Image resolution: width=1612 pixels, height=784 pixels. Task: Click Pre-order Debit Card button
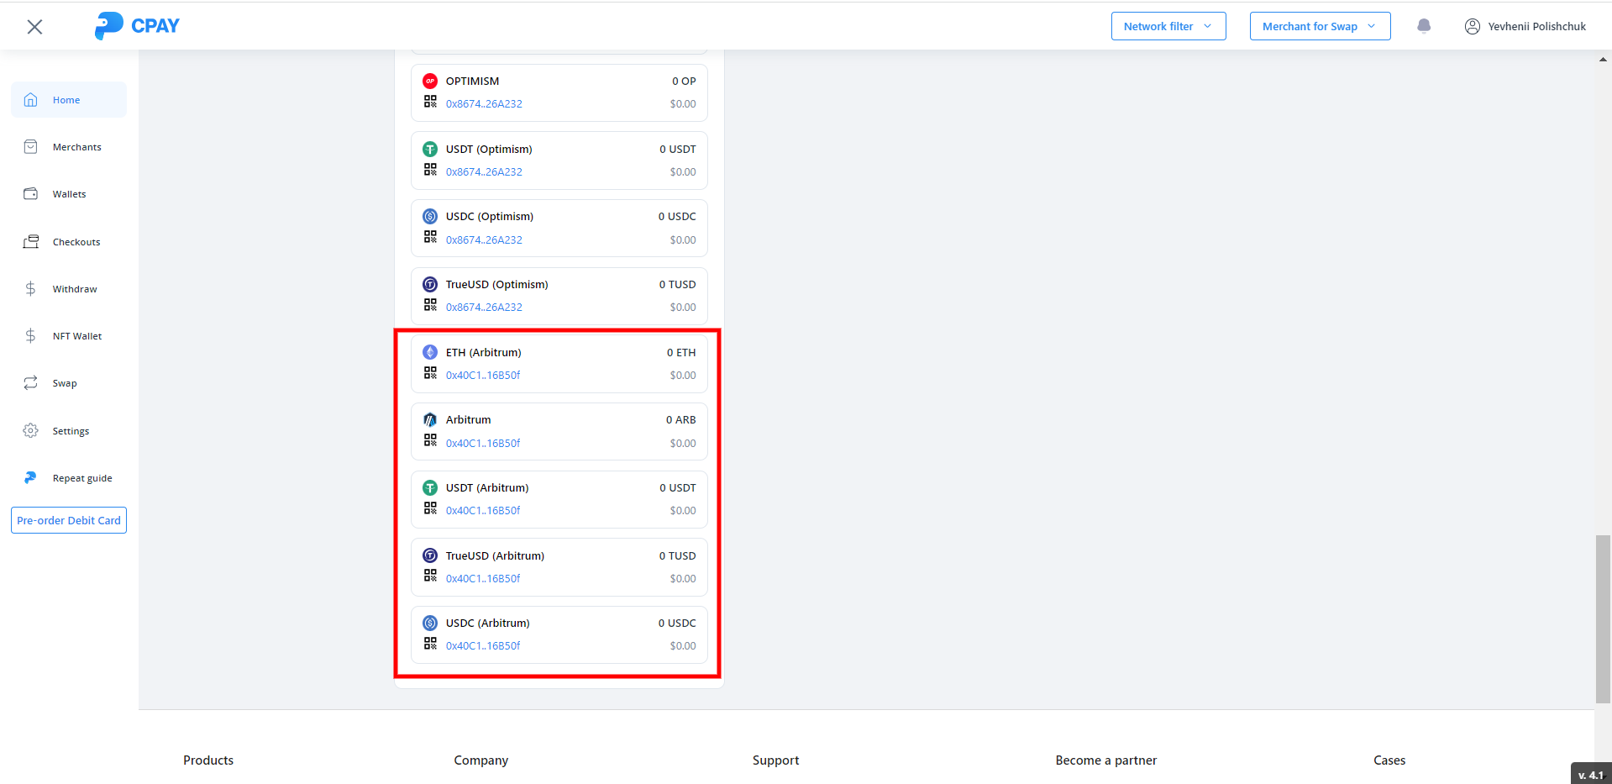point(69,520)
